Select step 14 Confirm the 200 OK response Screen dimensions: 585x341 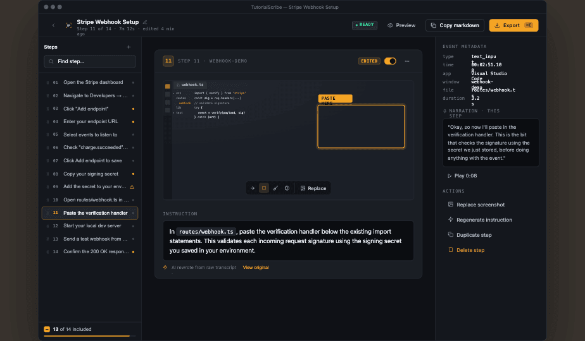tap(89, 252)
